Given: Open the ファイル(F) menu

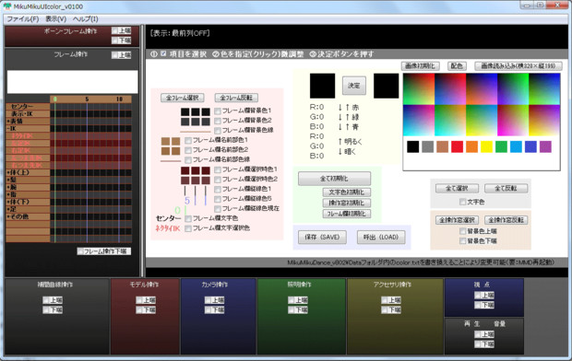Looking at the screenshot, I should 23,19.
